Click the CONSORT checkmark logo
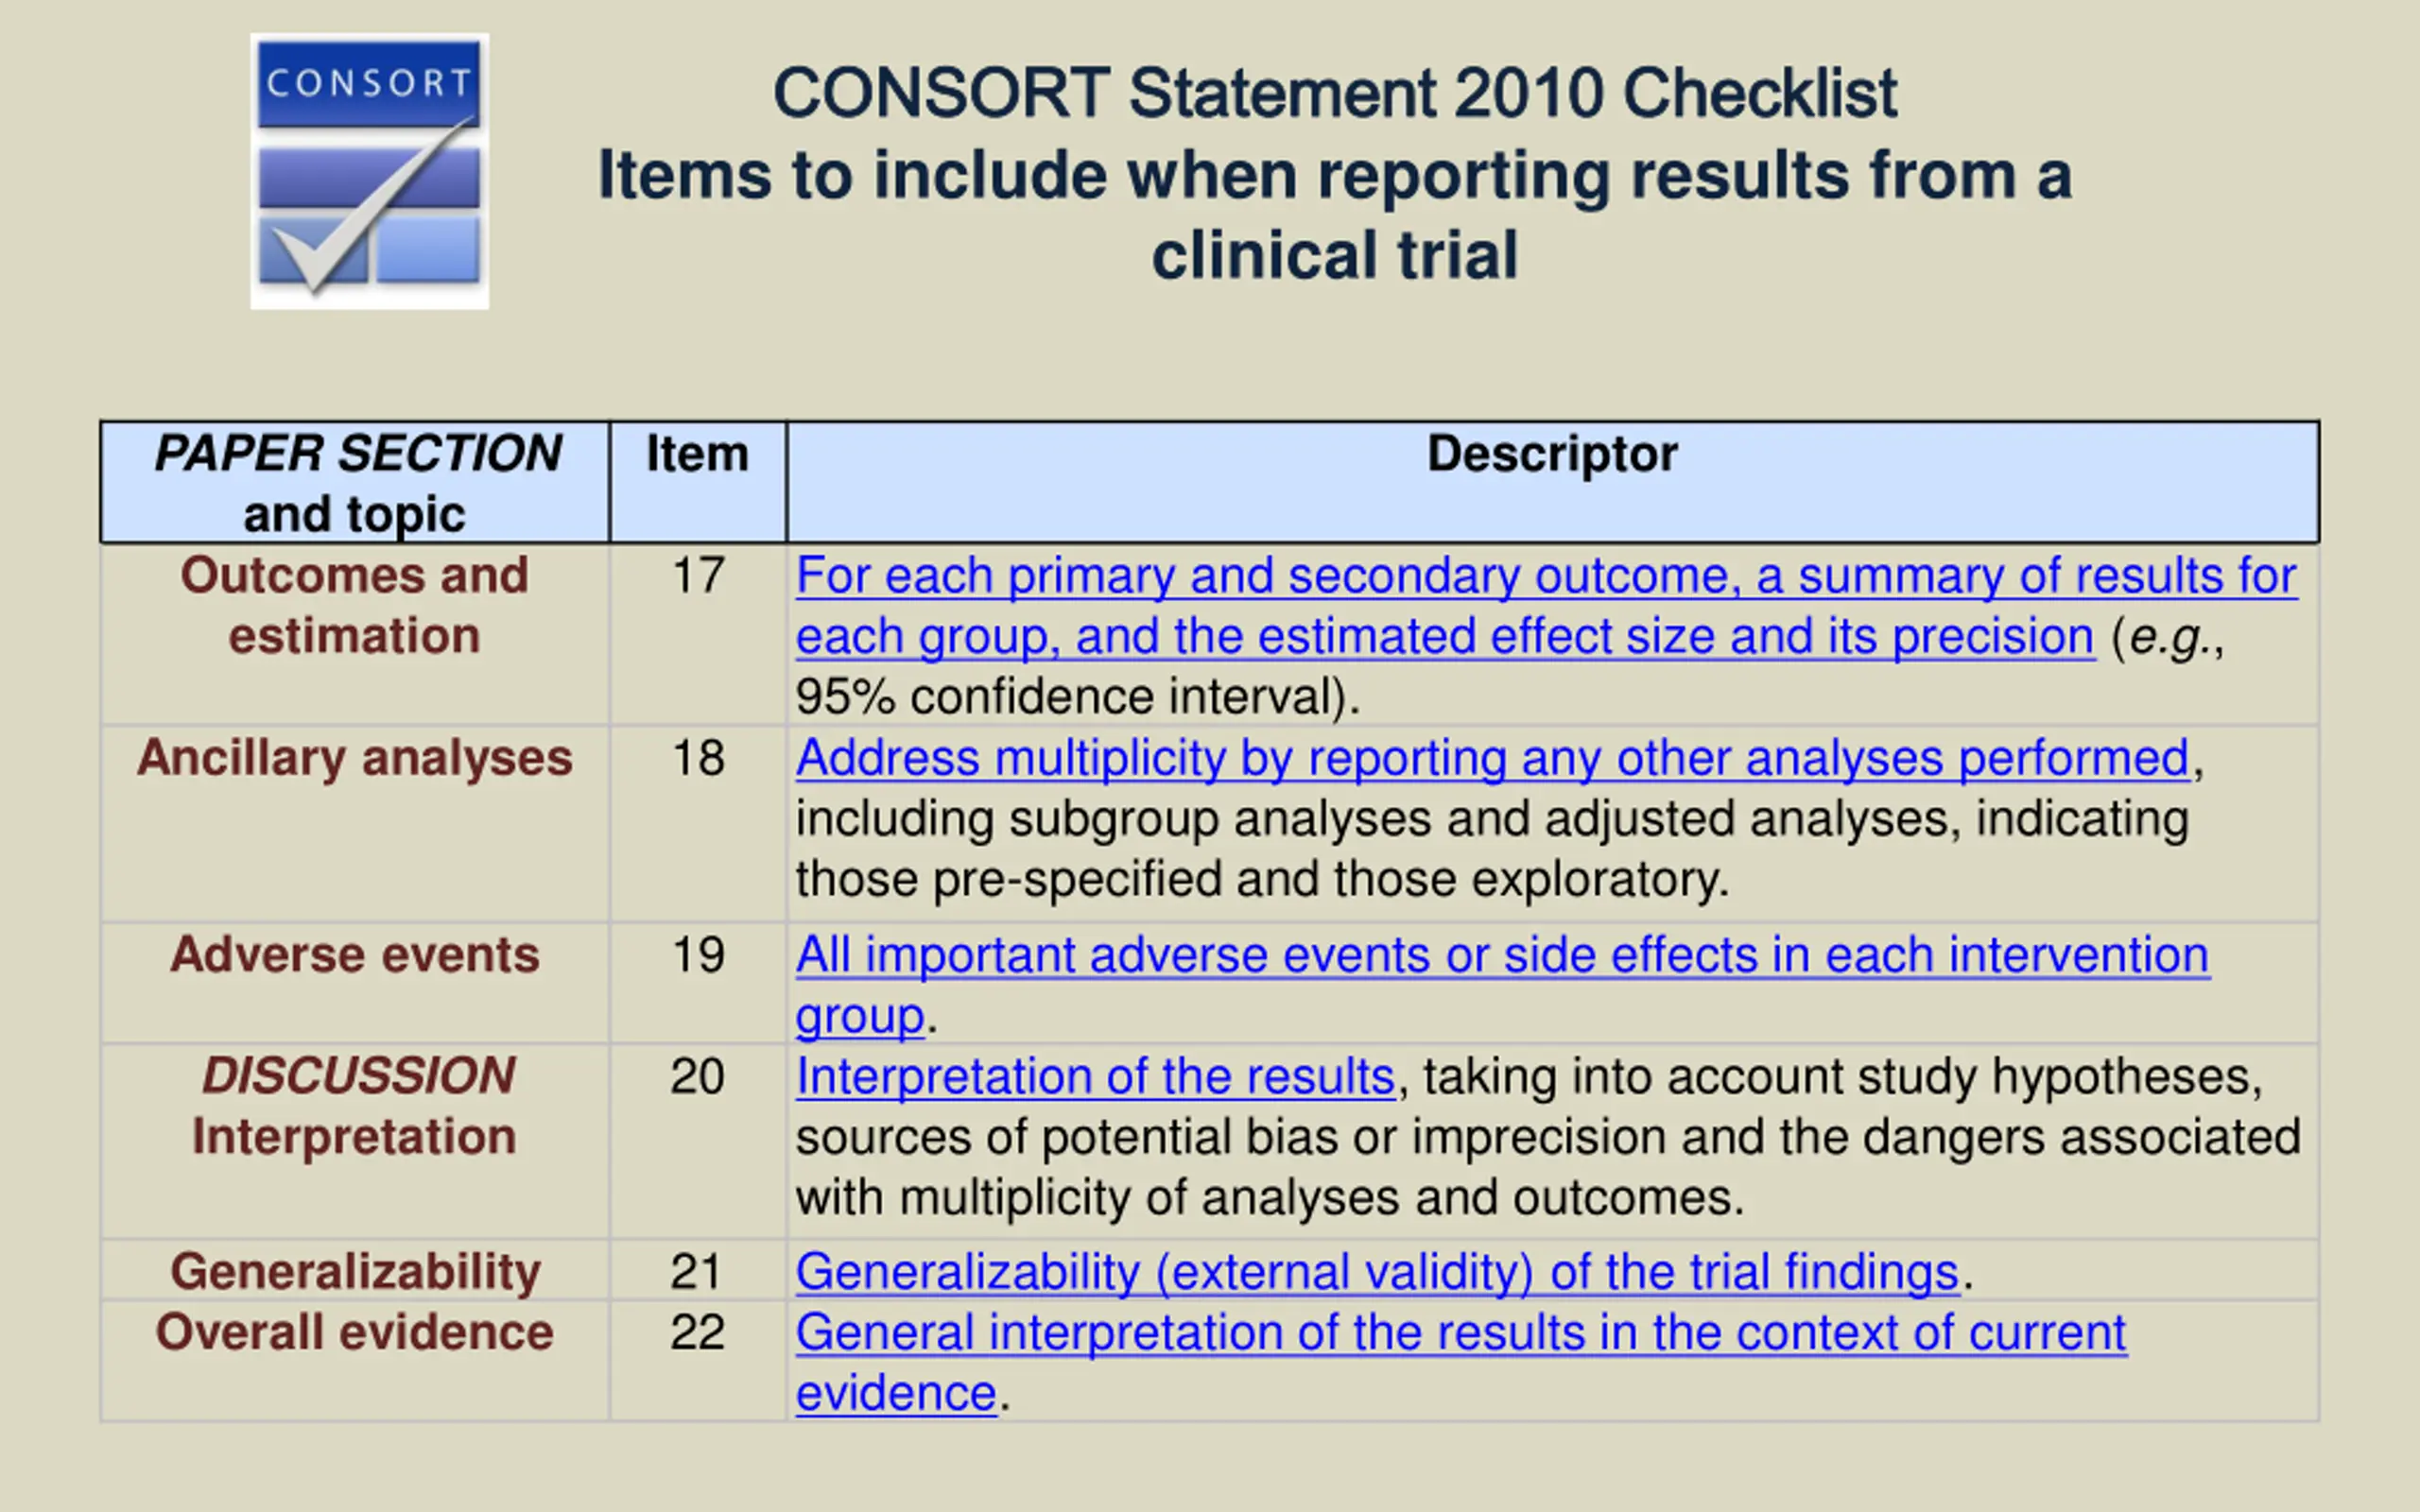The height and width of the screenshot is (1512, 2420). (369, 171)
